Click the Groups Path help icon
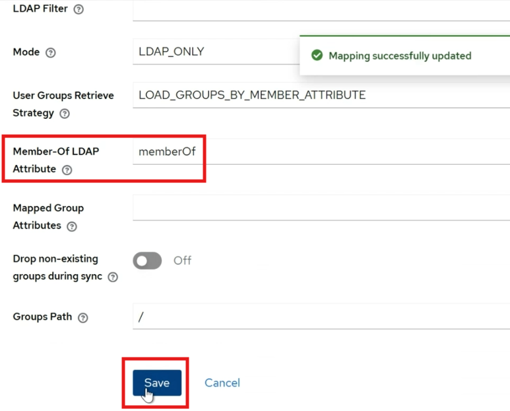Screen dimensions: 510x411 [82, 318]
